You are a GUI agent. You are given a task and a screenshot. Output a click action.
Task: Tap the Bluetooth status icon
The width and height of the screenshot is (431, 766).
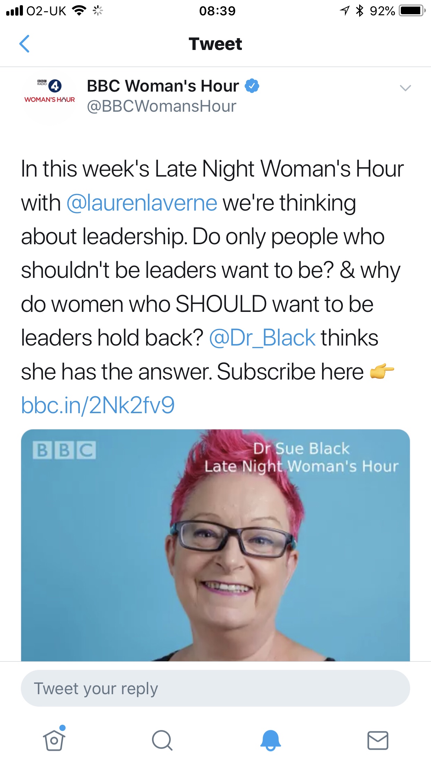pos(360,10)
